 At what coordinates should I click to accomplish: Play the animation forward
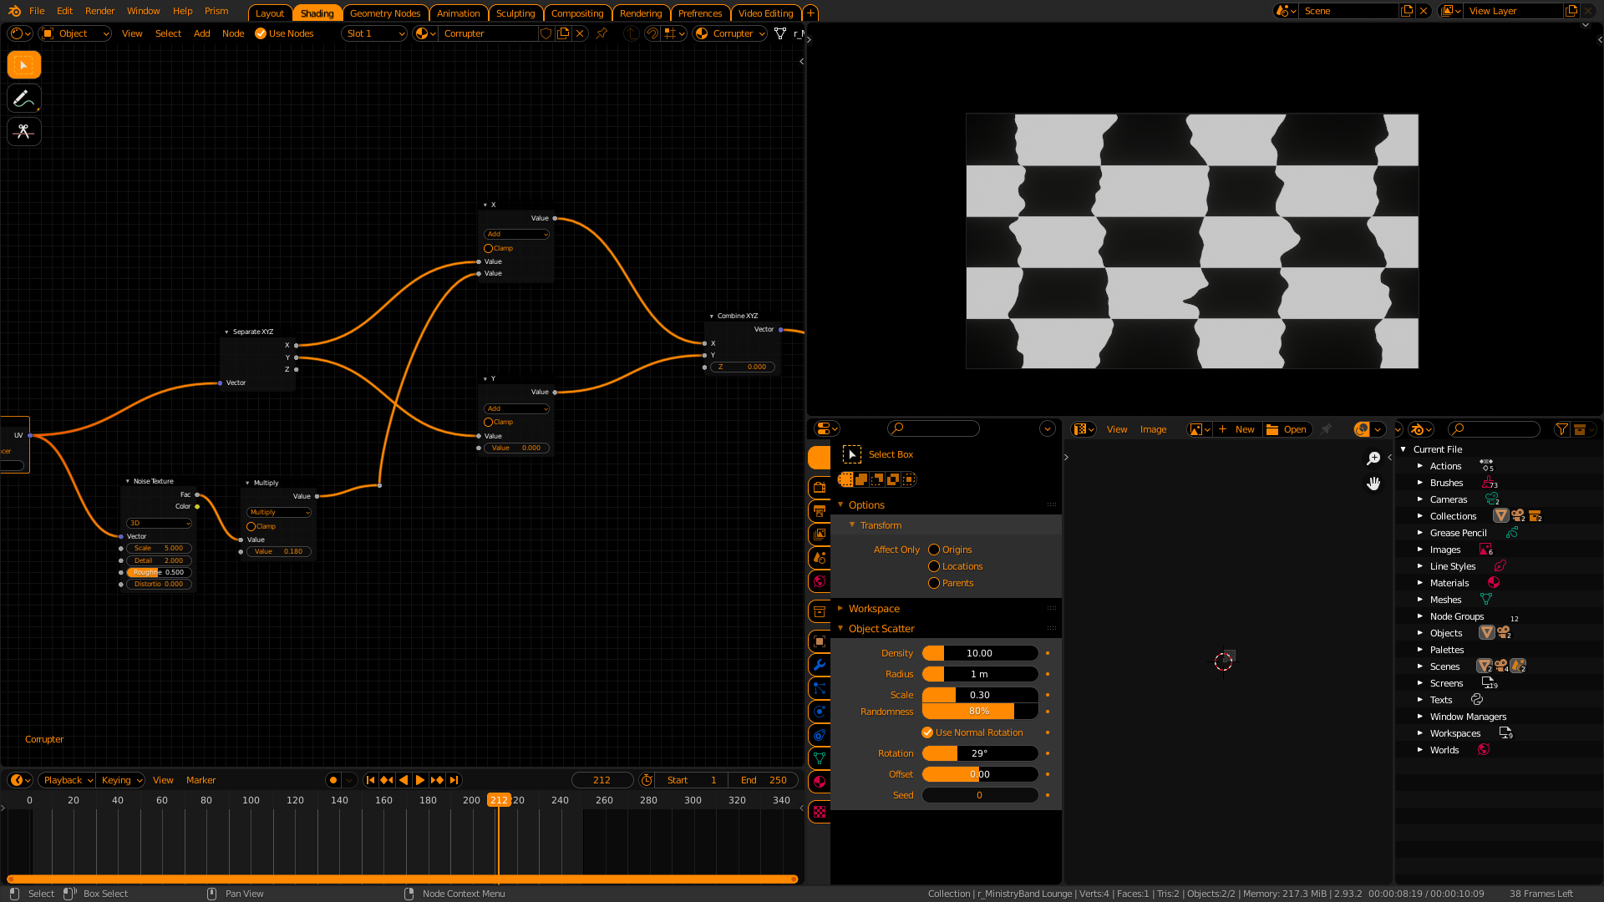[x=420, y=780]
